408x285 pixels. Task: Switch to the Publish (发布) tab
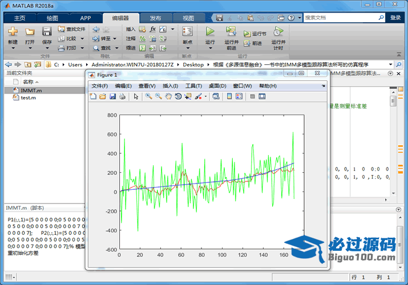click(155, 18)
